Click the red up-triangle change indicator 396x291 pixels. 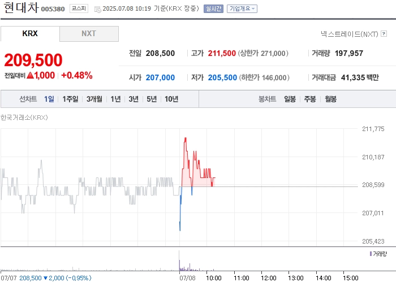pyautogui.click(x=30, y=75)
